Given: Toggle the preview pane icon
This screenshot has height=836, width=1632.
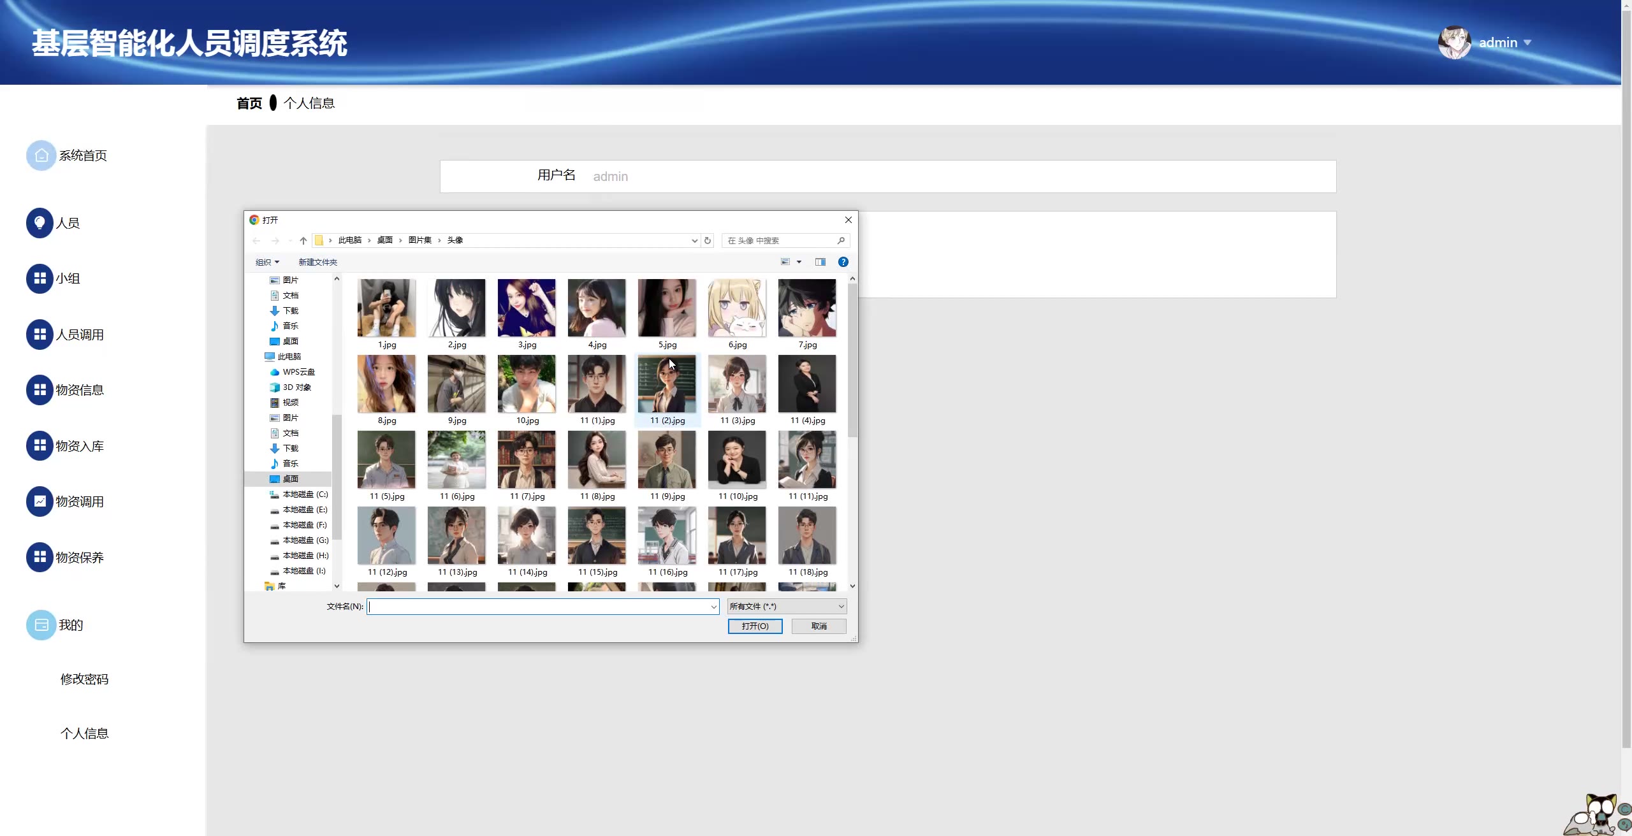Looking at the screenshot, I should pyautogui.click(x=820, y=262).
